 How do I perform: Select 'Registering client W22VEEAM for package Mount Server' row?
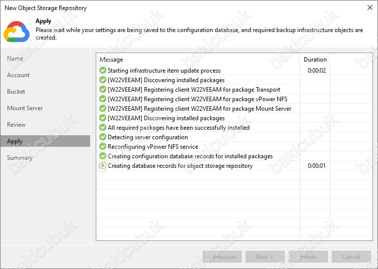point(234,108)
